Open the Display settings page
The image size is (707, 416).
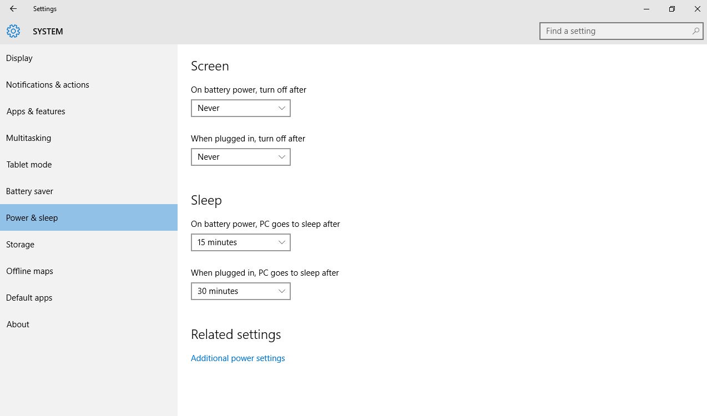(19, 58)
